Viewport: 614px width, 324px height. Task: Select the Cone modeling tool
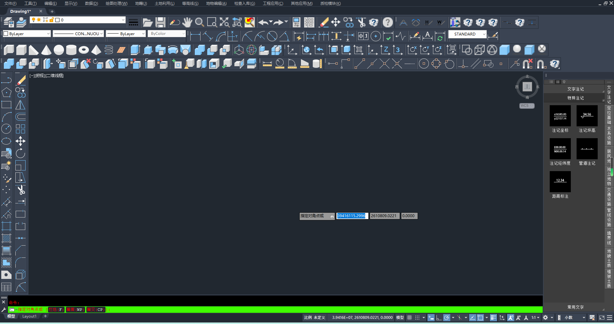pyautogui.click(x=46, y=50)
